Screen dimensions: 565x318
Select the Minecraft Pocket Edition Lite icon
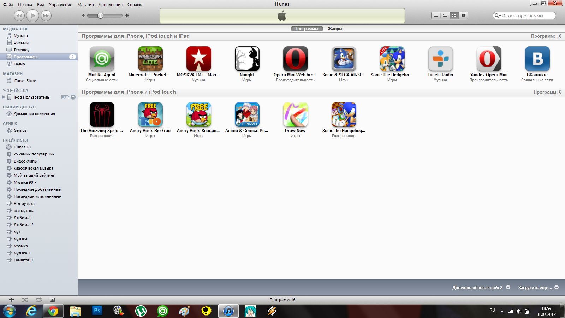150,59
